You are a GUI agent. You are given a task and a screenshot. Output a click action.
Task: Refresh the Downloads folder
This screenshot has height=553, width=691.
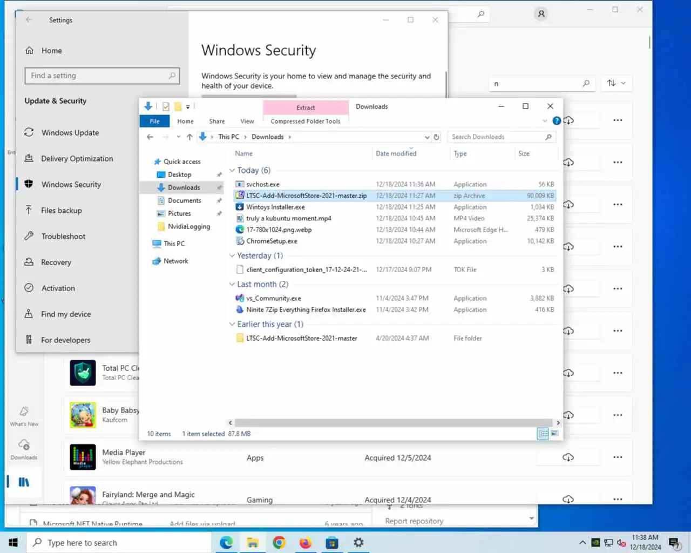pos(436,137)
